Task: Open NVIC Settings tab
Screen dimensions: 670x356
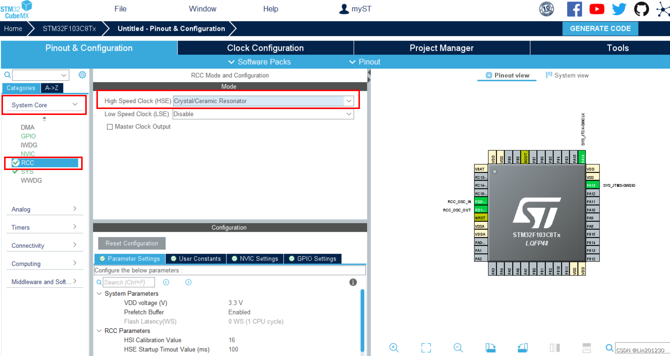Action: tap(255, 259)
